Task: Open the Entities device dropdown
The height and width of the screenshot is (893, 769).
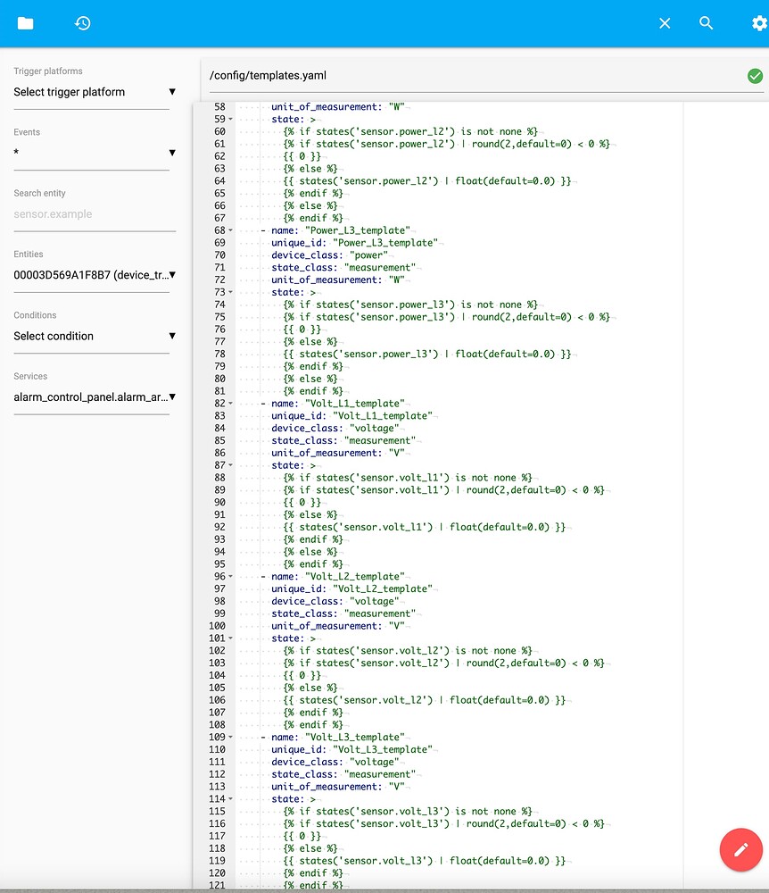Action: (x=95, y=275)
